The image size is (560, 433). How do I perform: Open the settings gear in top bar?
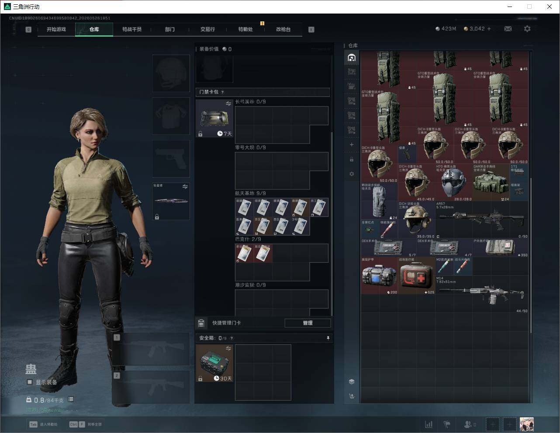(527, 29)
